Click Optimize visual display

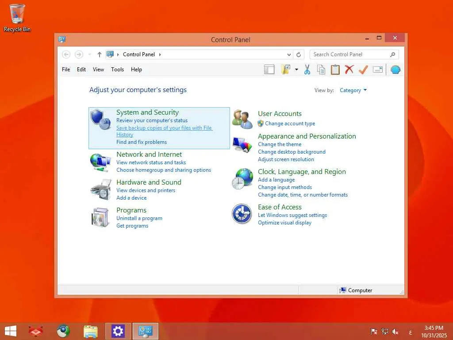tap(284, 223)
